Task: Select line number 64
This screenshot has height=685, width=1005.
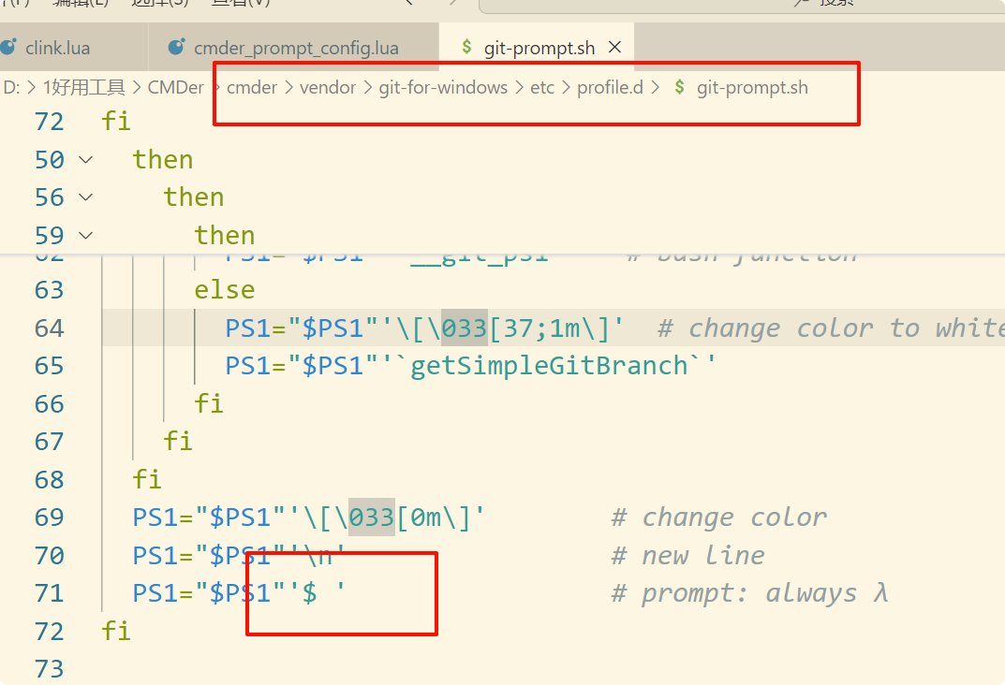Action: pyautogui.click(x=50, y=328)
